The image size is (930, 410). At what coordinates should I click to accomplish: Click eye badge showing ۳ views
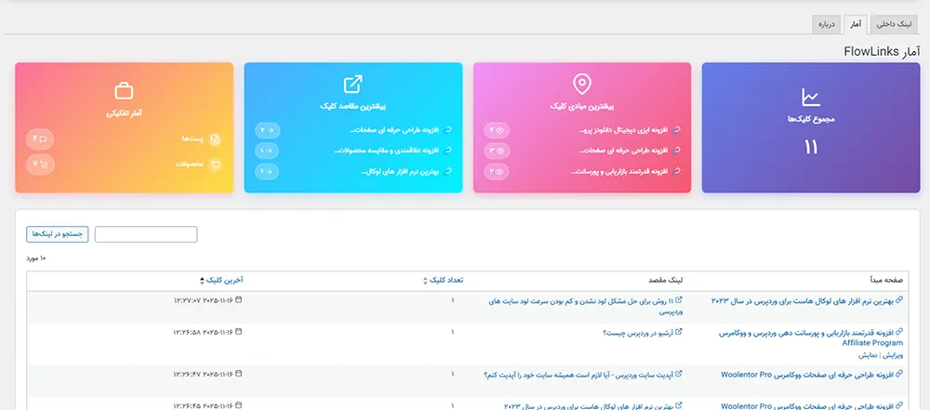click(x=497, y=151)
